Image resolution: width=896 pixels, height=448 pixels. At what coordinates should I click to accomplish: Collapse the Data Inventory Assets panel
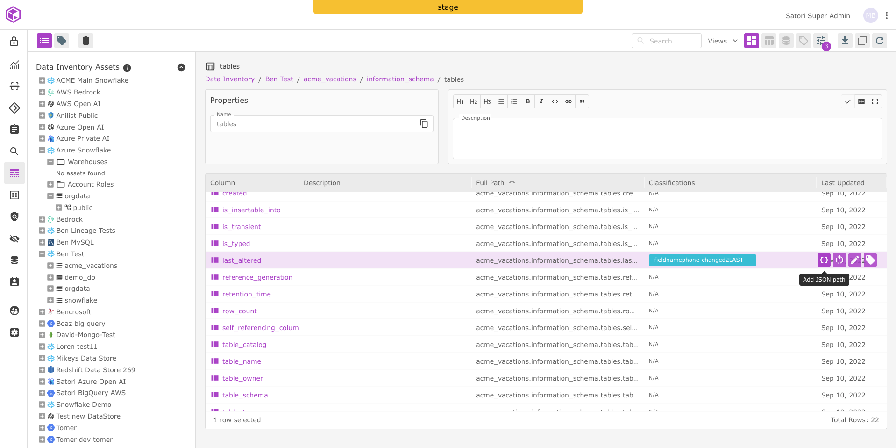click(181, 67)
